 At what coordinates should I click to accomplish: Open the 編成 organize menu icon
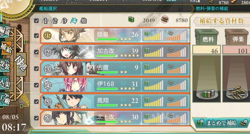pyautogui.click(x=5, y=31)
